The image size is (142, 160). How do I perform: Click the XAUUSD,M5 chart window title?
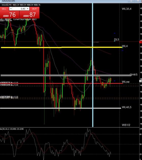click(8, 1)
